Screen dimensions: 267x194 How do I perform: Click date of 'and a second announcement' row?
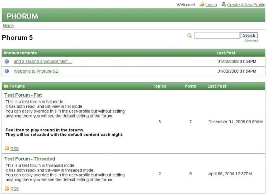pyautogui.click(x=237, y=61)
